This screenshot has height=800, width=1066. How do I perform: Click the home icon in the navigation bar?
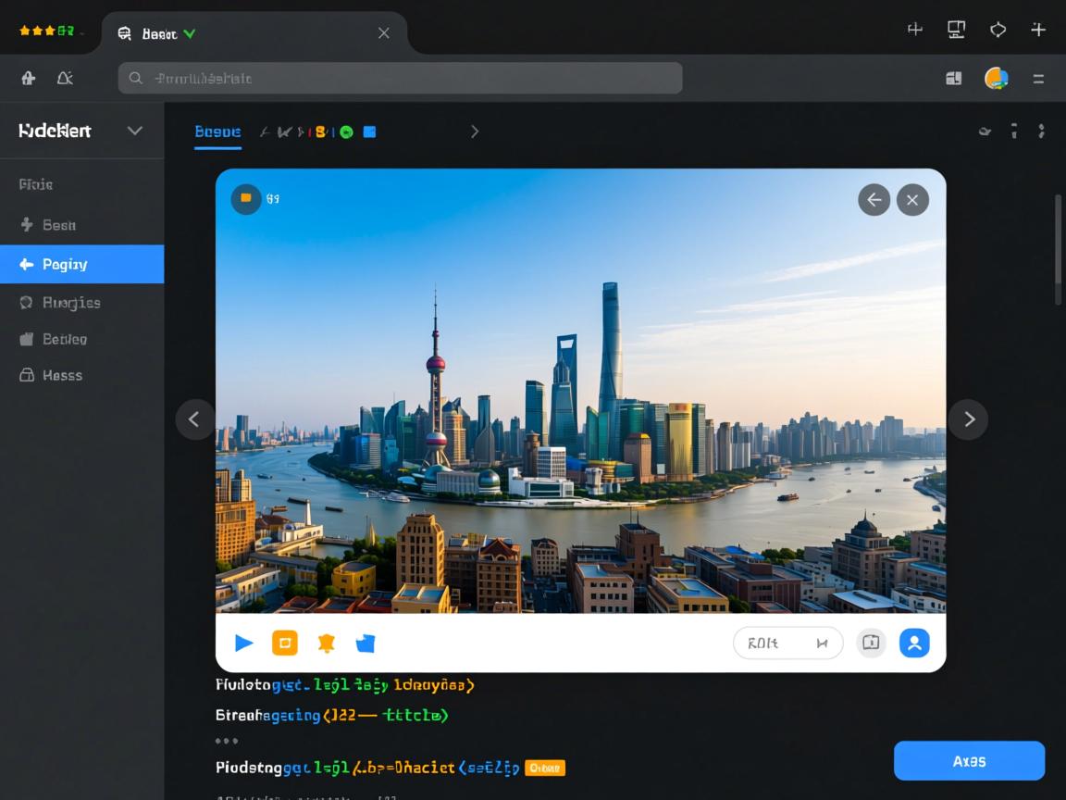(x=28, y=79)
